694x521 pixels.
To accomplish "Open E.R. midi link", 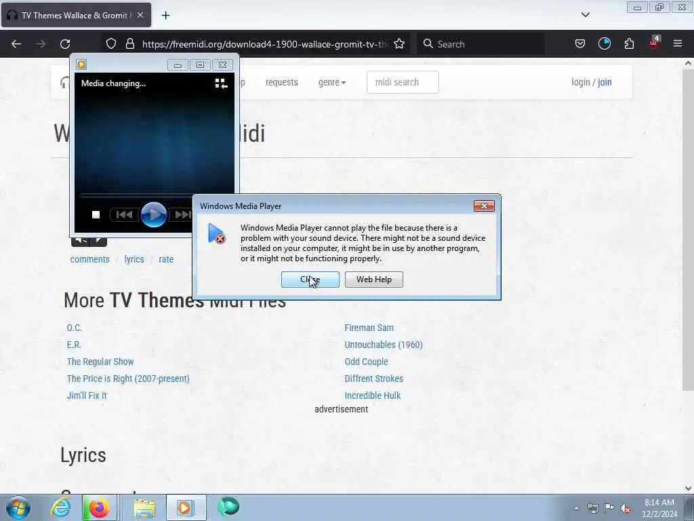I will point(74,345).
